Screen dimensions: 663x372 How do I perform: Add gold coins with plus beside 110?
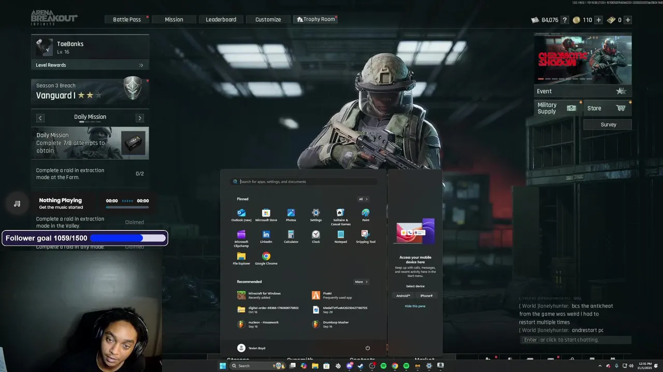[599, 20]
